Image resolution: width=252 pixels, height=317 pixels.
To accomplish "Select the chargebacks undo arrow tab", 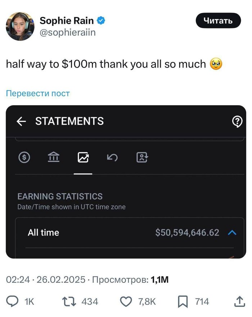I will [112, 157].
